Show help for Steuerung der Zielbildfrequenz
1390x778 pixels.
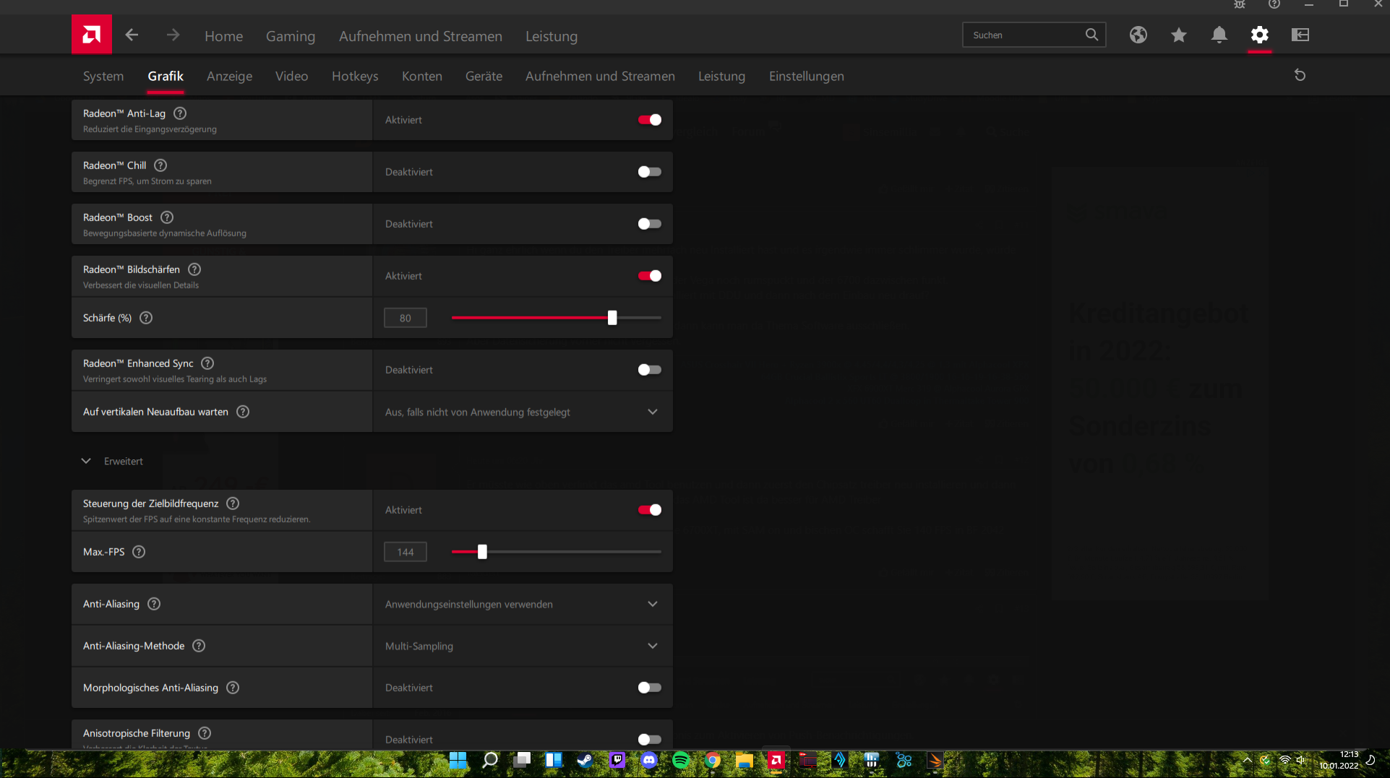pyautogui.click(x=233, y=503)
